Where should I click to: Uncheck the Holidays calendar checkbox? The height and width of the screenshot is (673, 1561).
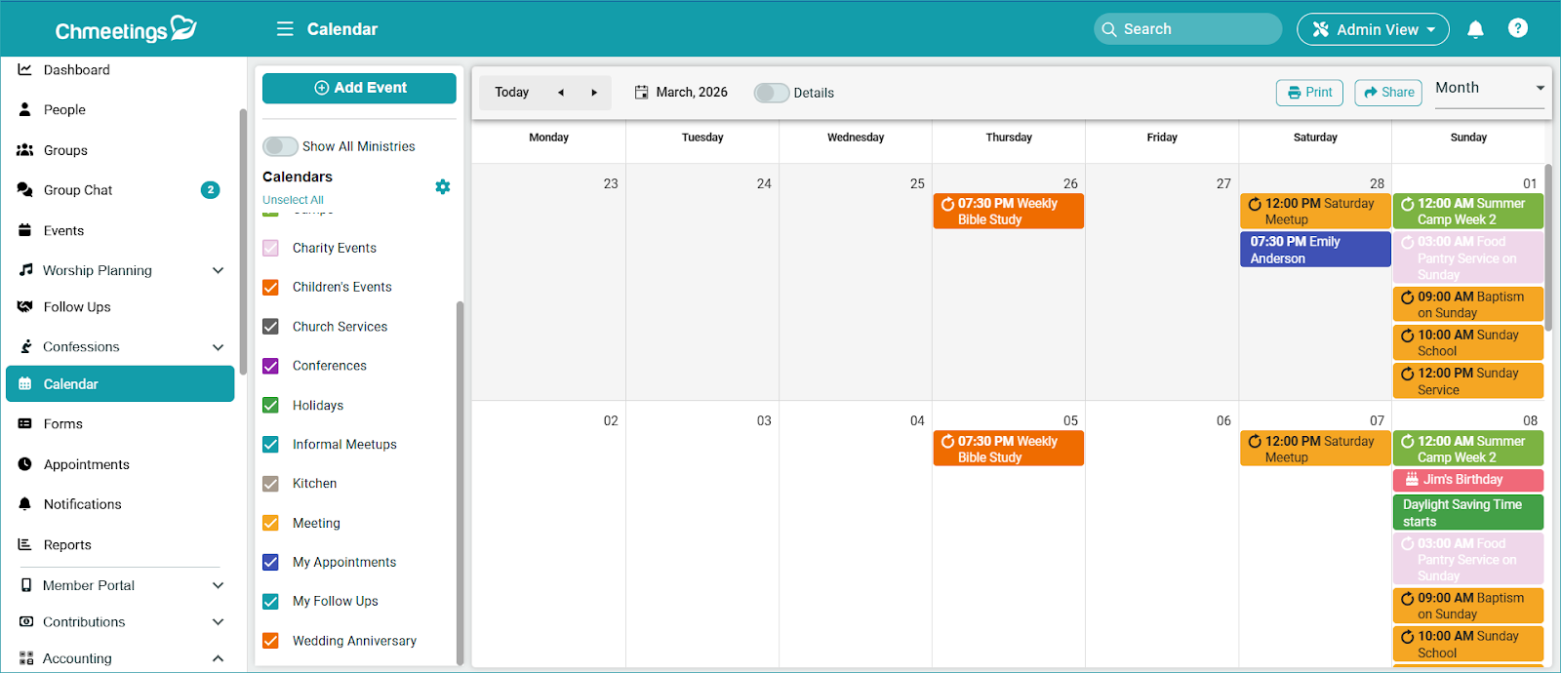(271, 406)
